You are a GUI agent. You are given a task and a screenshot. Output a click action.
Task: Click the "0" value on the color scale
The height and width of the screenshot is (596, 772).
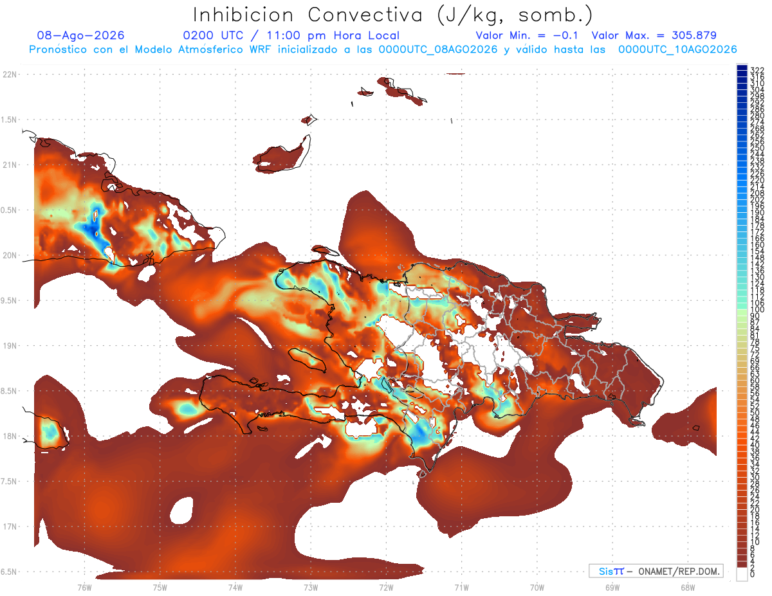(752, 574)
